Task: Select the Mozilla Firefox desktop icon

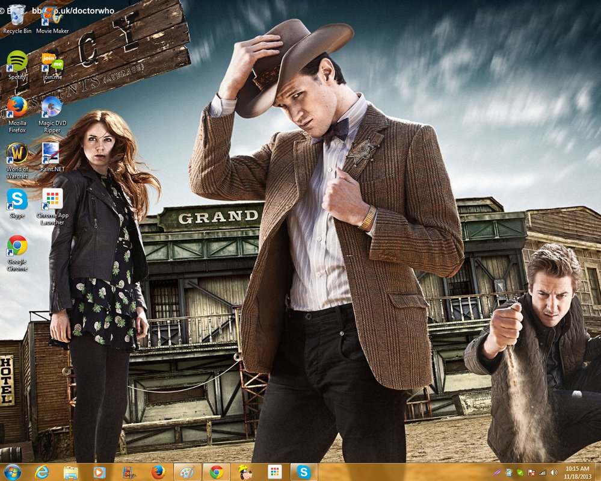Action: (x=17, y=114)
